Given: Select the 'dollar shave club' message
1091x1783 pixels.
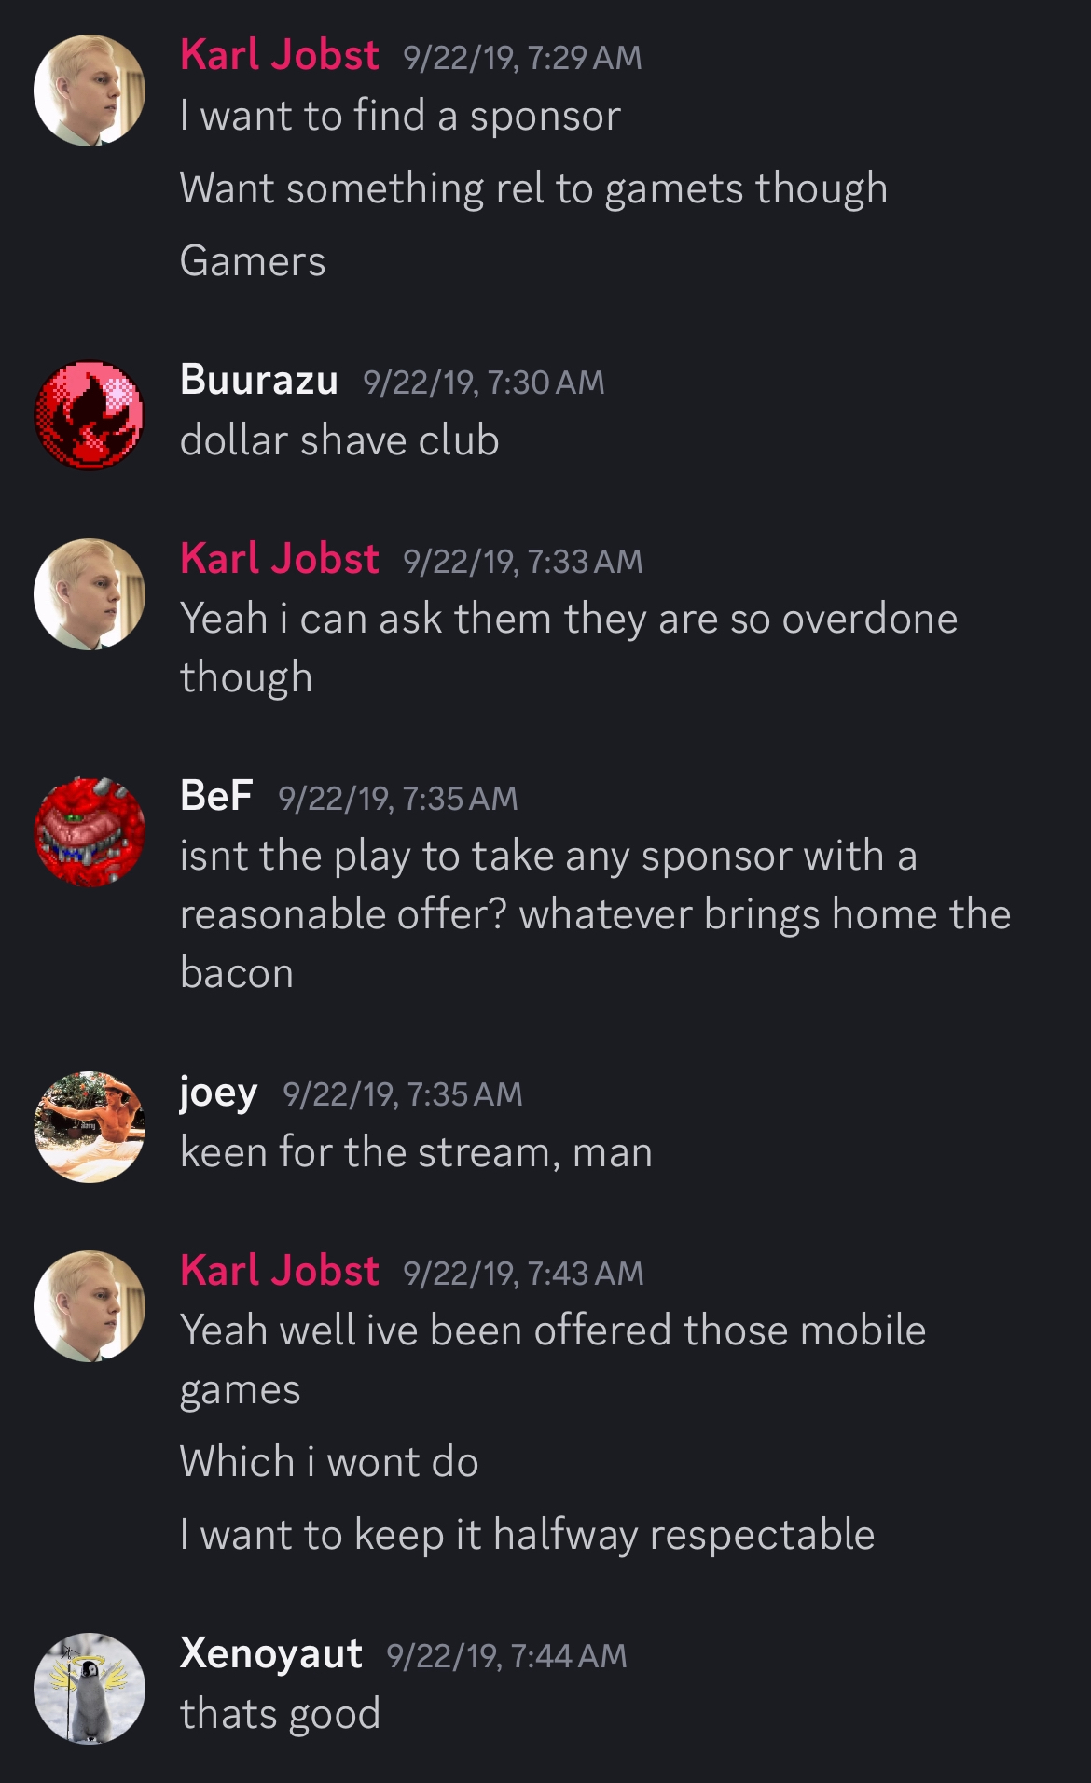Looking at the screenshot, I should [x=339, y=440].
